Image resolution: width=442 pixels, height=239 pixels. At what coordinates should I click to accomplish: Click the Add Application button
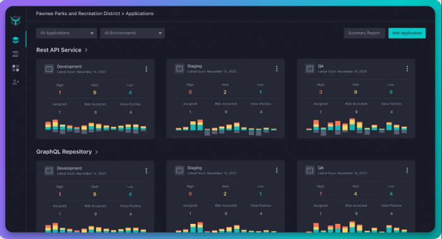407,33
